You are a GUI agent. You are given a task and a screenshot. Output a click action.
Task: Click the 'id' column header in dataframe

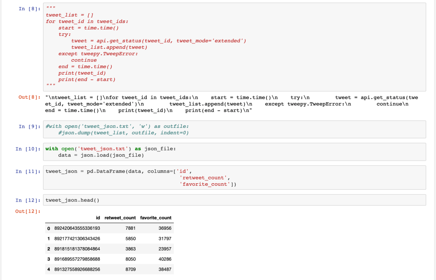click(98, 218)
